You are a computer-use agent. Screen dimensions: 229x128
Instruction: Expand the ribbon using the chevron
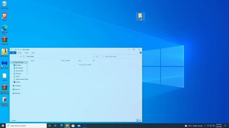pos(138,53)
